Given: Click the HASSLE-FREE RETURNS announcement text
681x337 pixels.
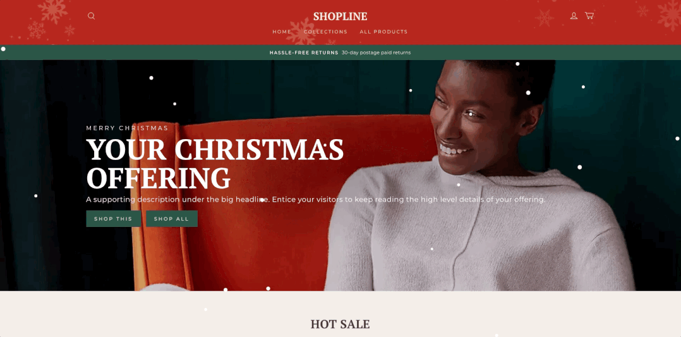Looking at the screenshot, I should click(x=304, y=52).
